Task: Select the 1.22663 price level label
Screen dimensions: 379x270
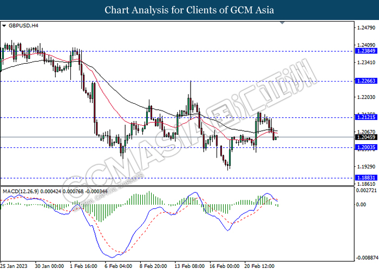Action: click(366, 81)
